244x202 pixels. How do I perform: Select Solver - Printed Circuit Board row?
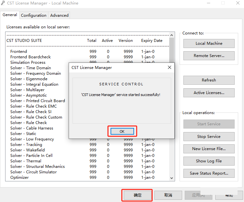[37, 101]
